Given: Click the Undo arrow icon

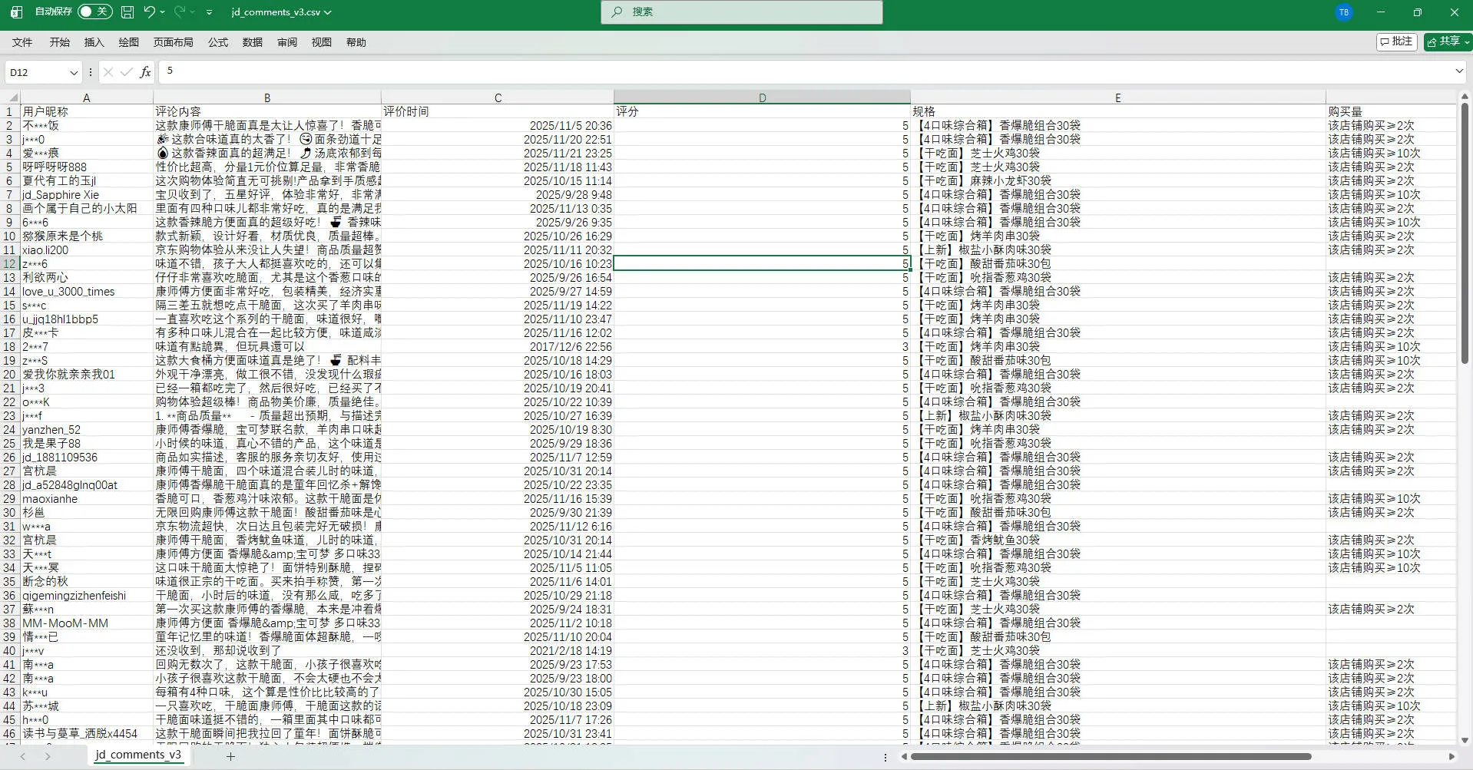Looking at the screenshot, I should (x=149, y=12).
